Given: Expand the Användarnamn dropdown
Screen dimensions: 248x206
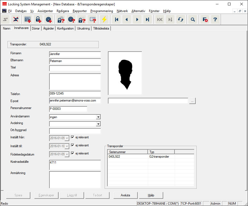Looking at the screenshot, I should 98,117.
